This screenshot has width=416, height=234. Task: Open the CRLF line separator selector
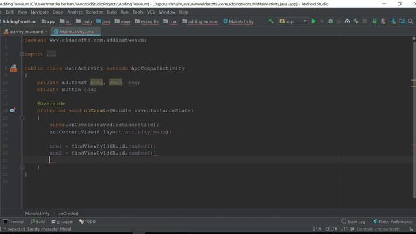click(x=331, y=229)
